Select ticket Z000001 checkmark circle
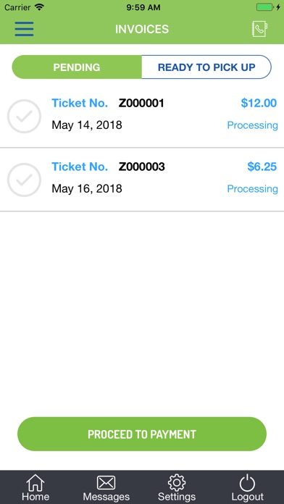 click(x=24, y=117)
